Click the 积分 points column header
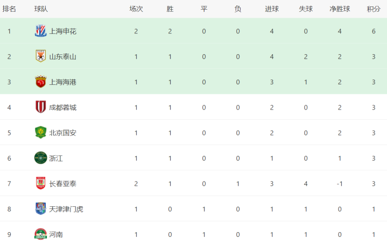This screenshot has width=387, height=245. pyautogui.click(x=374, y=9)
